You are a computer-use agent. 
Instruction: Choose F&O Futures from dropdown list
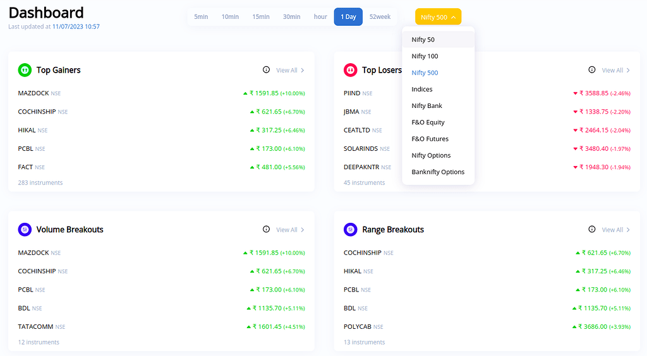tap(438, 139)
